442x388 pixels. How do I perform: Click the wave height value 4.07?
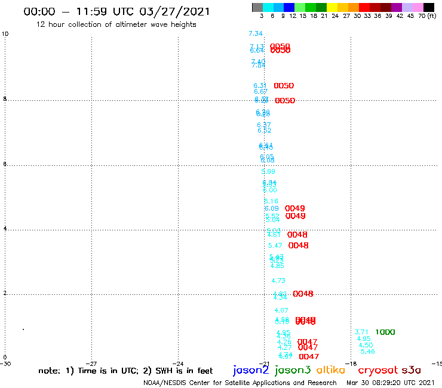coord(281,310)
